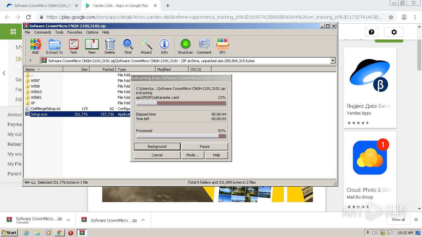Sort by the Packed column header
This screenshot has width=422, height=237.
pyautogui.click(x=103, y=69)
